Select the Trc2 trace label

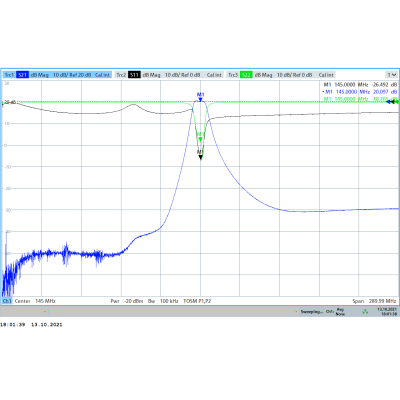point(121,75)
